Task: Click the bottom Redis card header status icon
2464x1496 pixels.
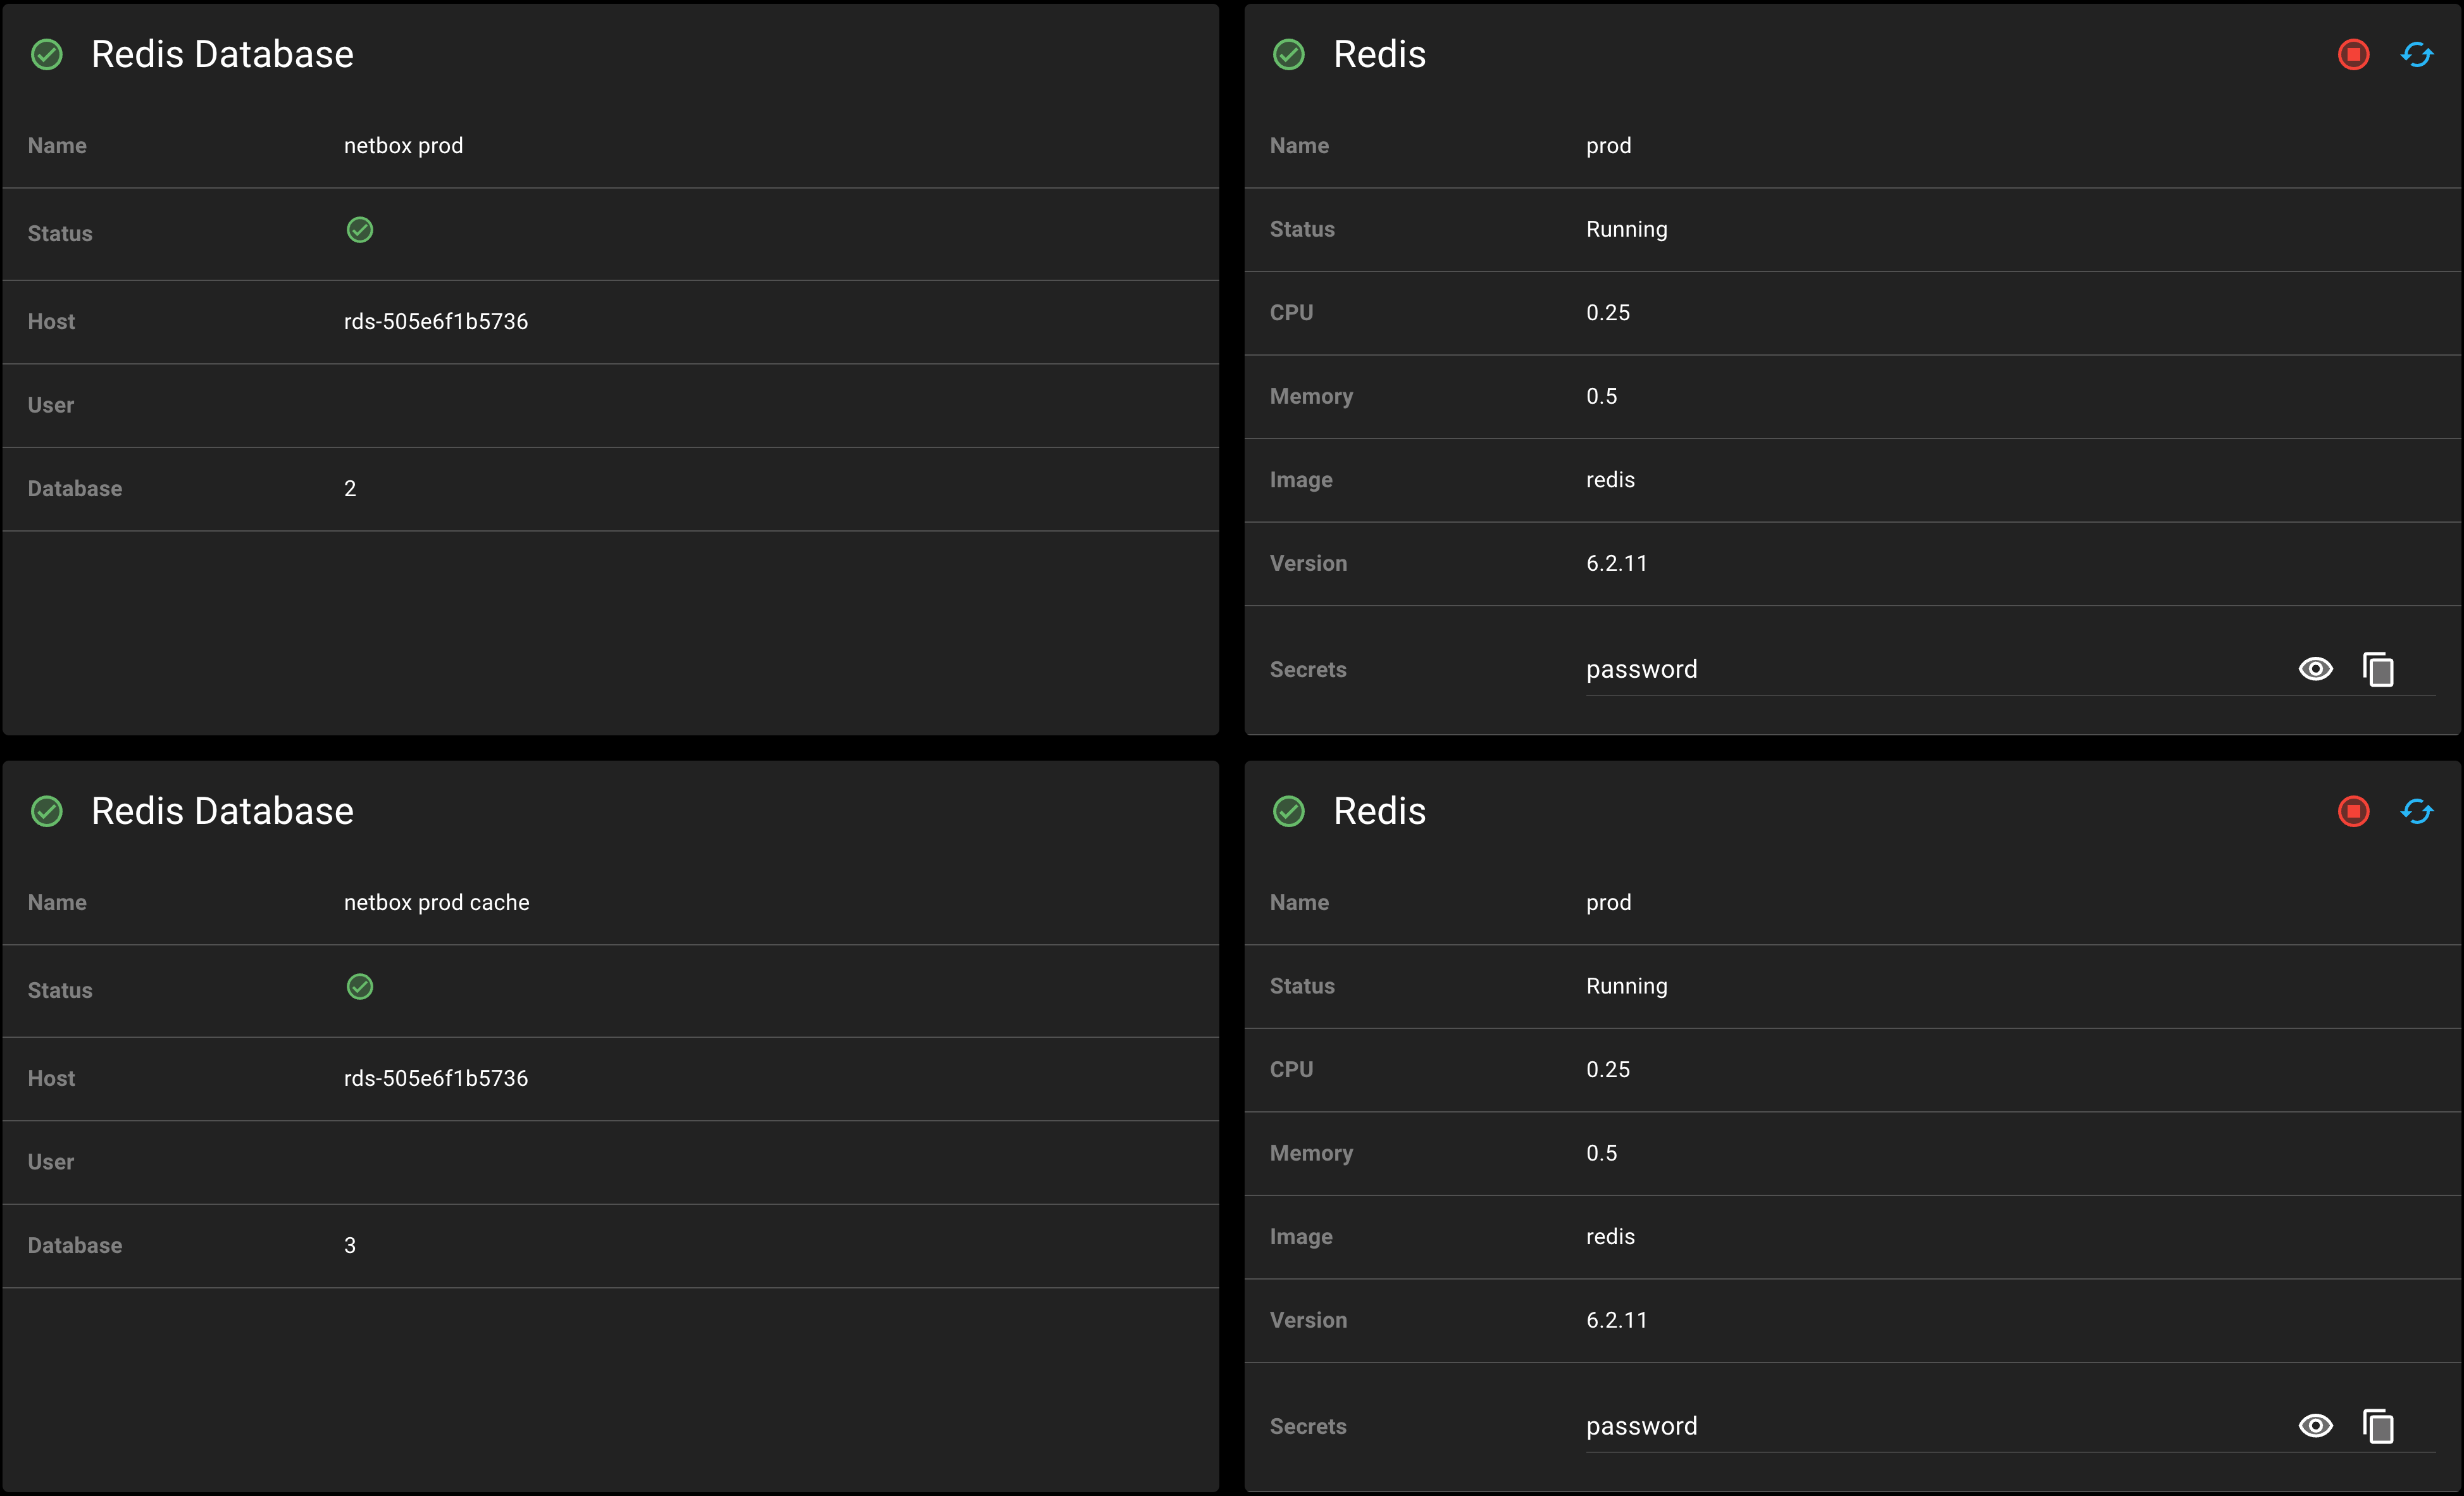Action: (1289, 811)
